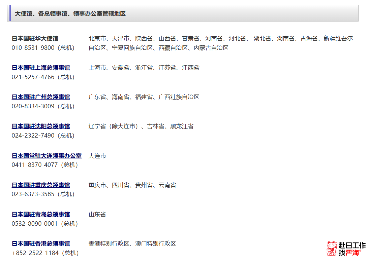Click the 大使馆、各总领事馆 section header
This screenshot has height=261, width=366.
(70, 13)
